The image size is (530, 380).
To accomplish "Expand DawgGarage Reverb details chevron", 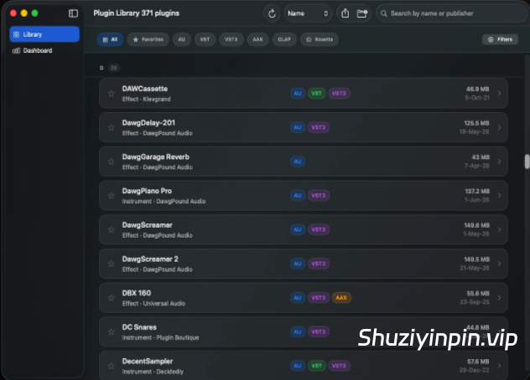I will [499, 162].
